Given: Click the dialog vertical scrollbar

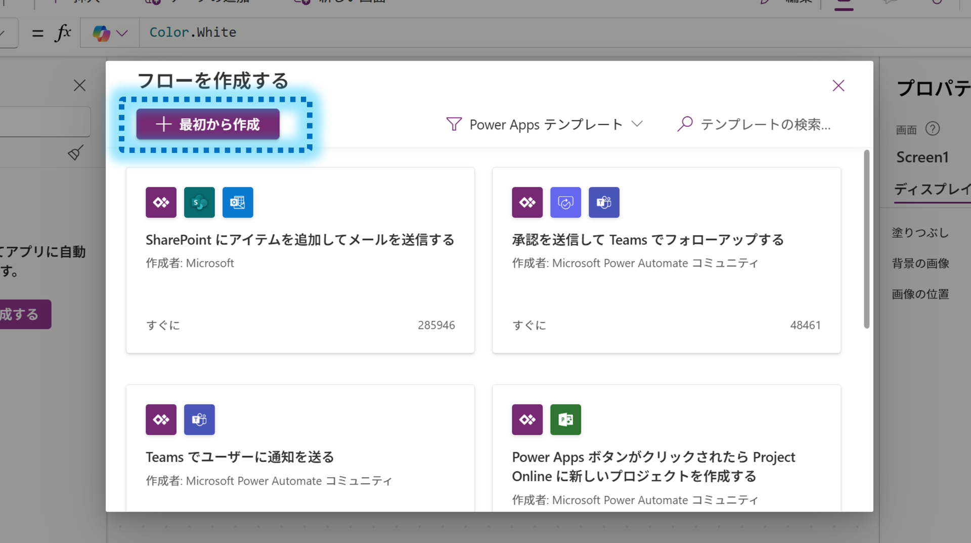Looking at the screenshot, I should 866,239.
